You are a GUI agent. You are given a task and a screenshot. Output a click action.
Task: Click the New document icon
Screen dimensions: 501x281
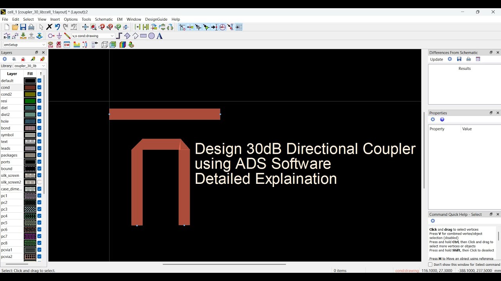point(7,27)
